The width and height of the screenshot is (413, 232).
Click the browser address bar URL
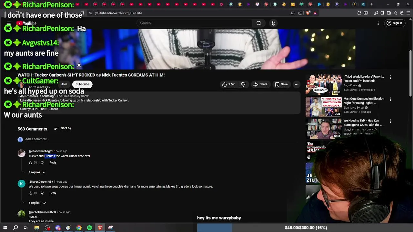pyautogui.click(x=118, y=13)
